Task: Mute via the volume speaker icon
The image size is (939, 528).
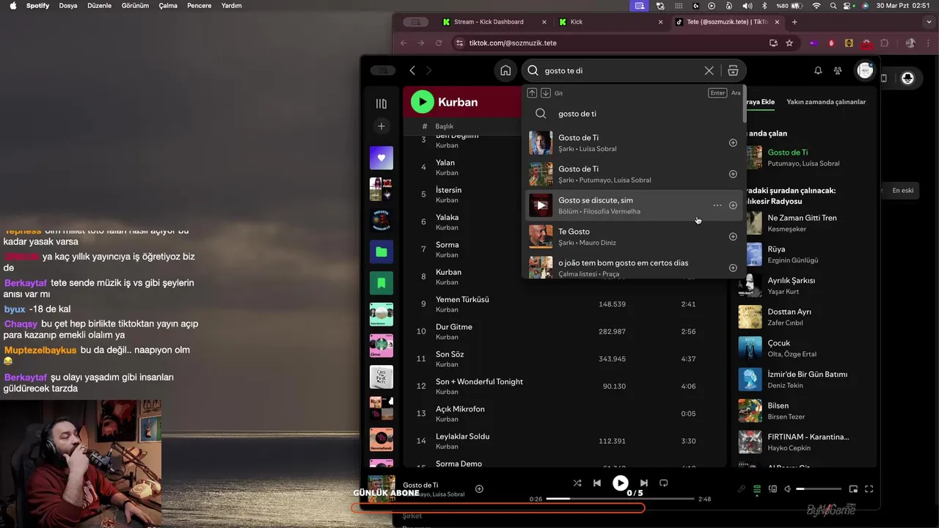Action: pos(788,489)
